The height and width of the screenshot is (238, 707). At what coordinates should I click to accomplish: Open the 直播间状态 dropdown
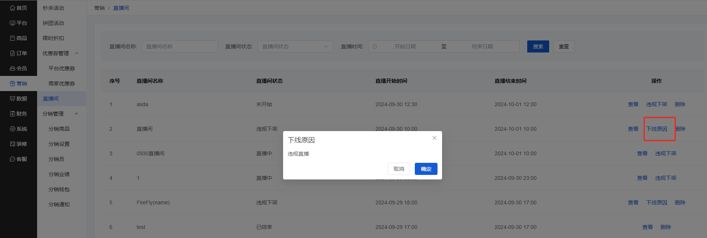coord(295,46)
